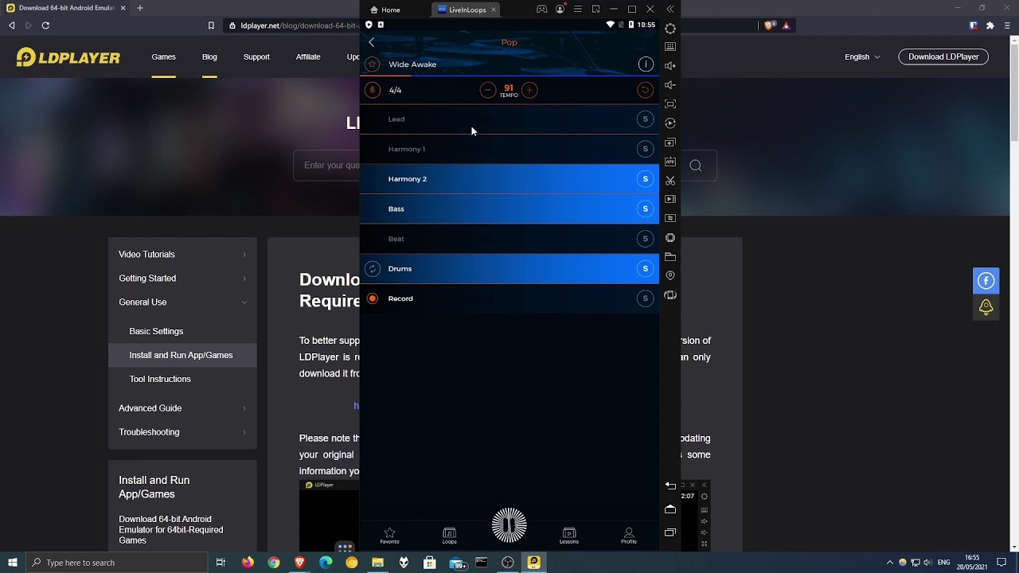
Task: Click the shake device icon in sidebar
Action: click(x=670, y=295)
